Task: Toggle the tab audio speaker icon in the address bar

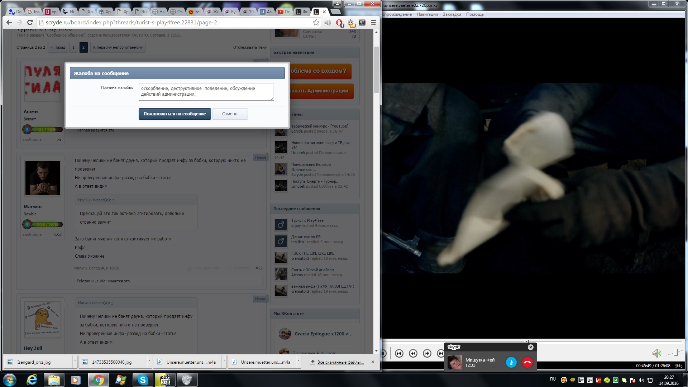Action: pos(328,23)
